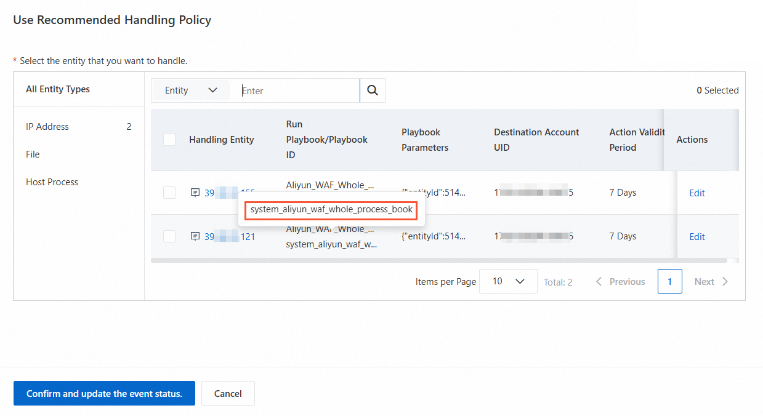Open the Items per Page dropdown
Screen dimensions: 763x416
click(508, 281)
